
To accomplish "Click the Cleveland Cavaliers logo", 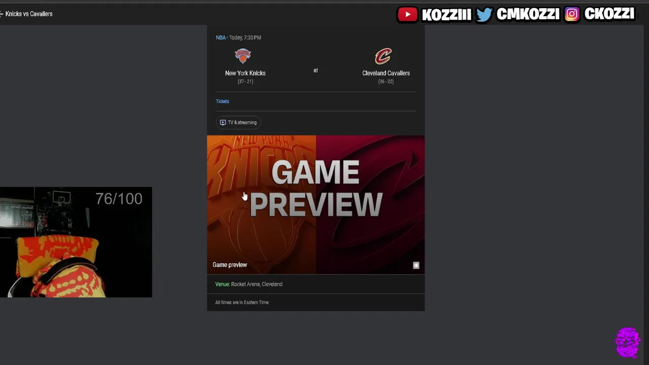I will 383,56.
